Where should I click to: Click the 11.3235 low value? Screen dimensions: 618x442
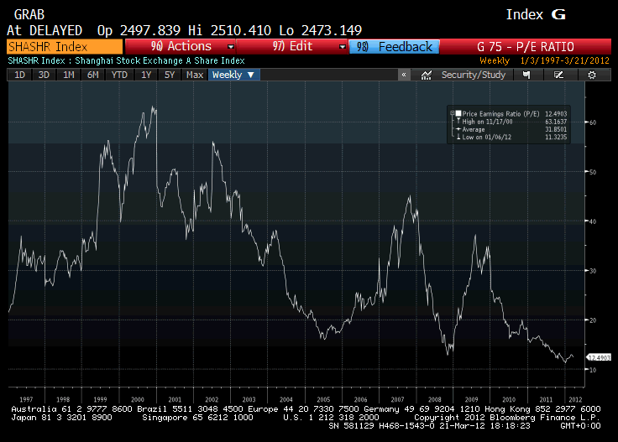coord(556,137)
